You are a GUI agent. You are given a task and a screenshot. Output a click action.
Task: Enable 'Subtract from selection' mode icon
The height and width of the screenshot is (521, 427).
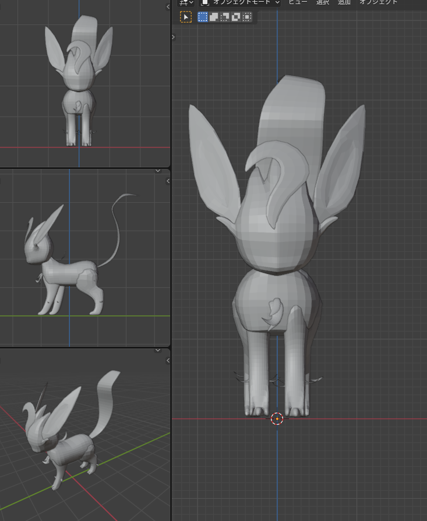(225, 17)
